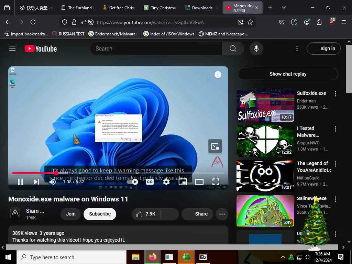Open the Siam channel avatar

(15, 213)
